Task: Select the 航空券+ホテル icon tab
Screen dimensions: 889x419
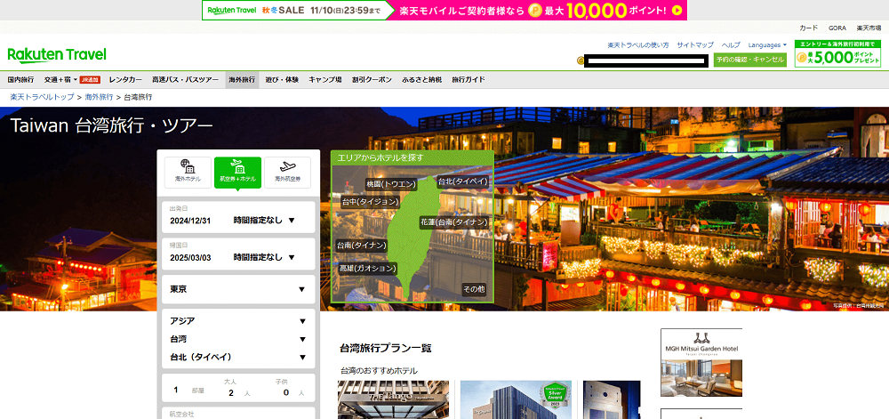Action: point(237,171)
